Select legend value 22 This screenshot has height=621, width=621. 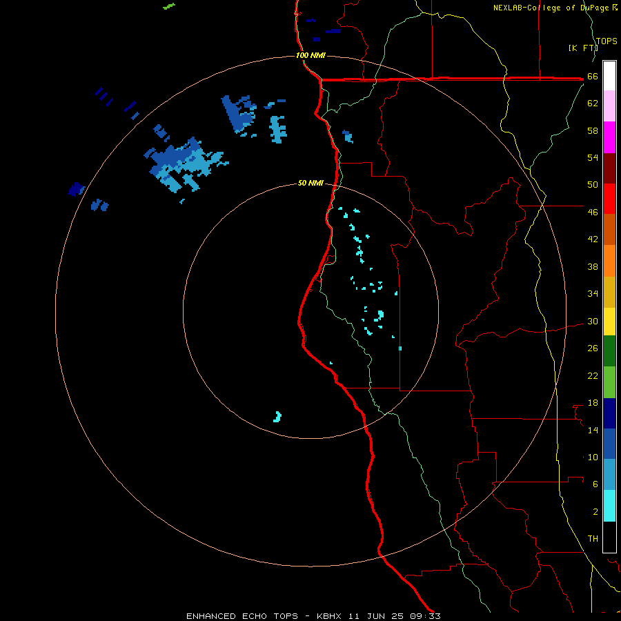pyautogui.click(x=593, y=376)
